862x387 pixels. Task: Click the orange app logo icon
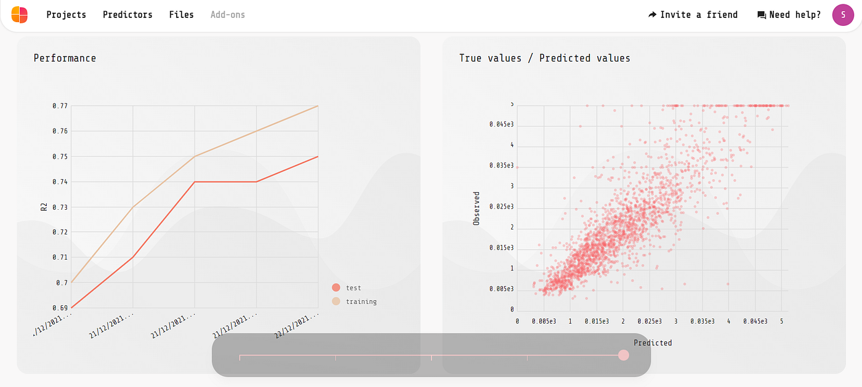click(x=20, y=14)
